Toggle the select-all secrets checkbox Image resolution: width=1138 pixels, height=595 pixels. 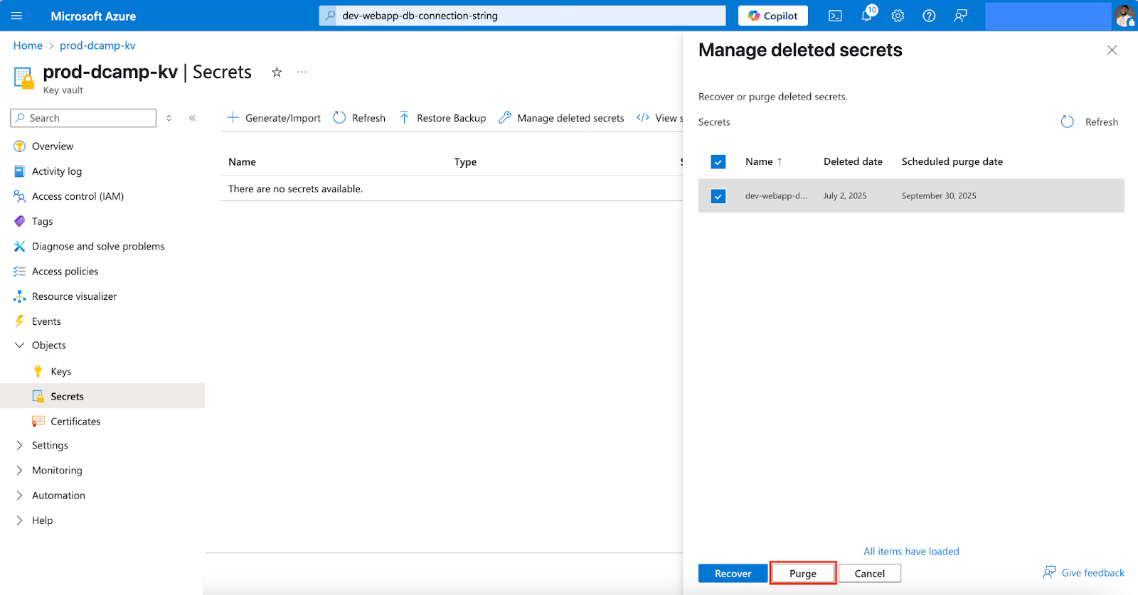point(718,162)
